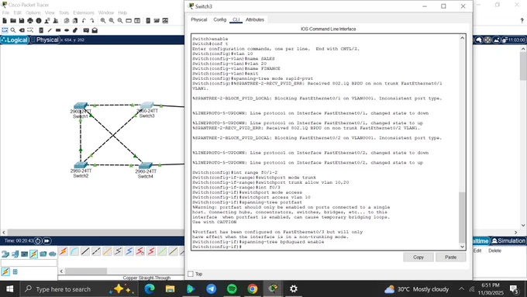Show hidden system tray icons chevron
This screenshot has height=297, width=527.
[461, 289]
